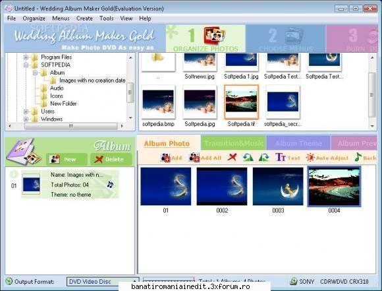Screen dimensions: 382x291
Task: Click the Background music note icon
Action: pyautogui.click(x=358, y=157)
